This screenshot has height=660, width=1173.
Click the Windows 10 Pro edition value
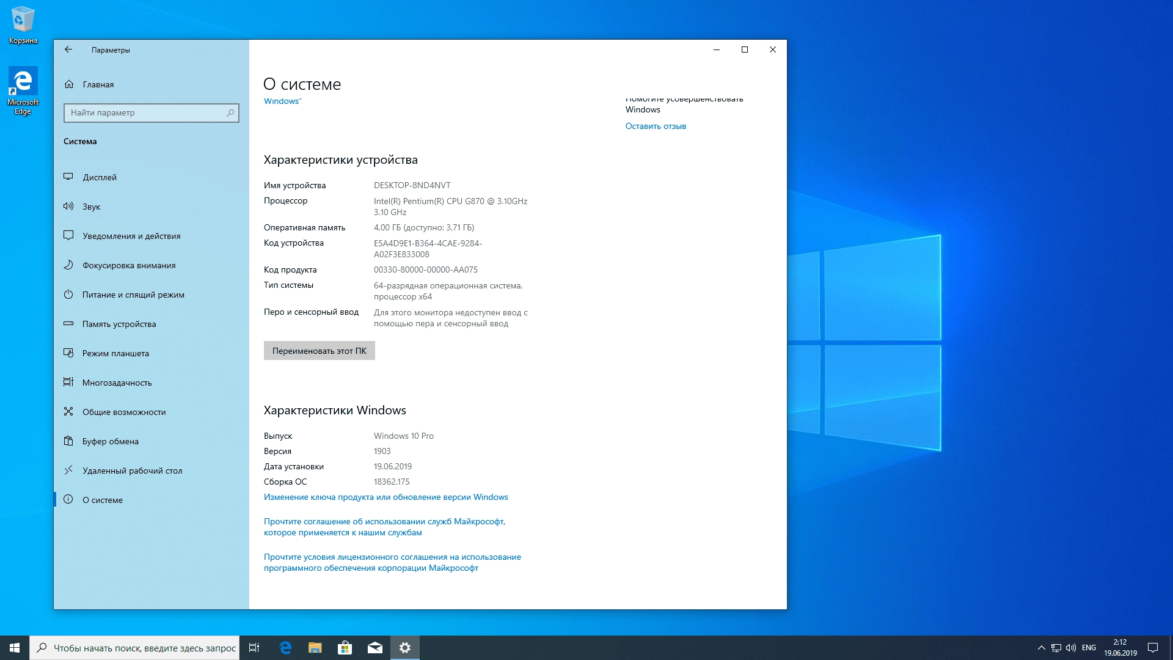coord(404,436)
